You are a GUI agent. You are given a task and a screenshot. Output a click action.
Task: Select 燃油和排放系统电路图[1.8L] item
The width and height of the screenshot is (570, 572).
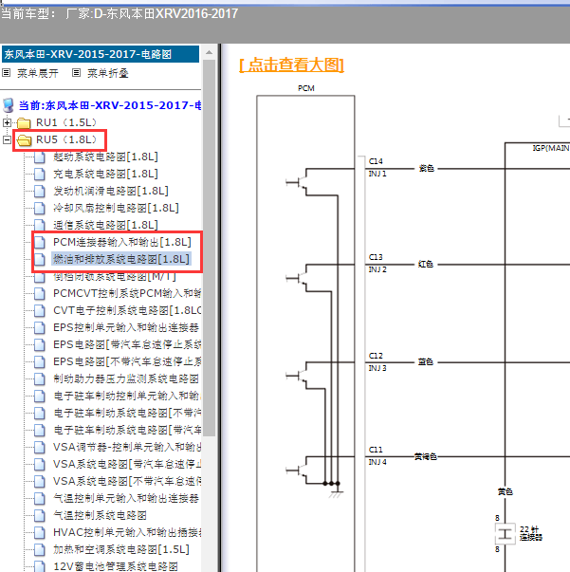[x=121, y=259]
